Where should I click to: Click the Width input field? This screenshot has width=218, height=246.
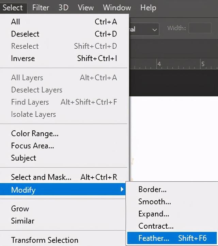coord(200,28)
